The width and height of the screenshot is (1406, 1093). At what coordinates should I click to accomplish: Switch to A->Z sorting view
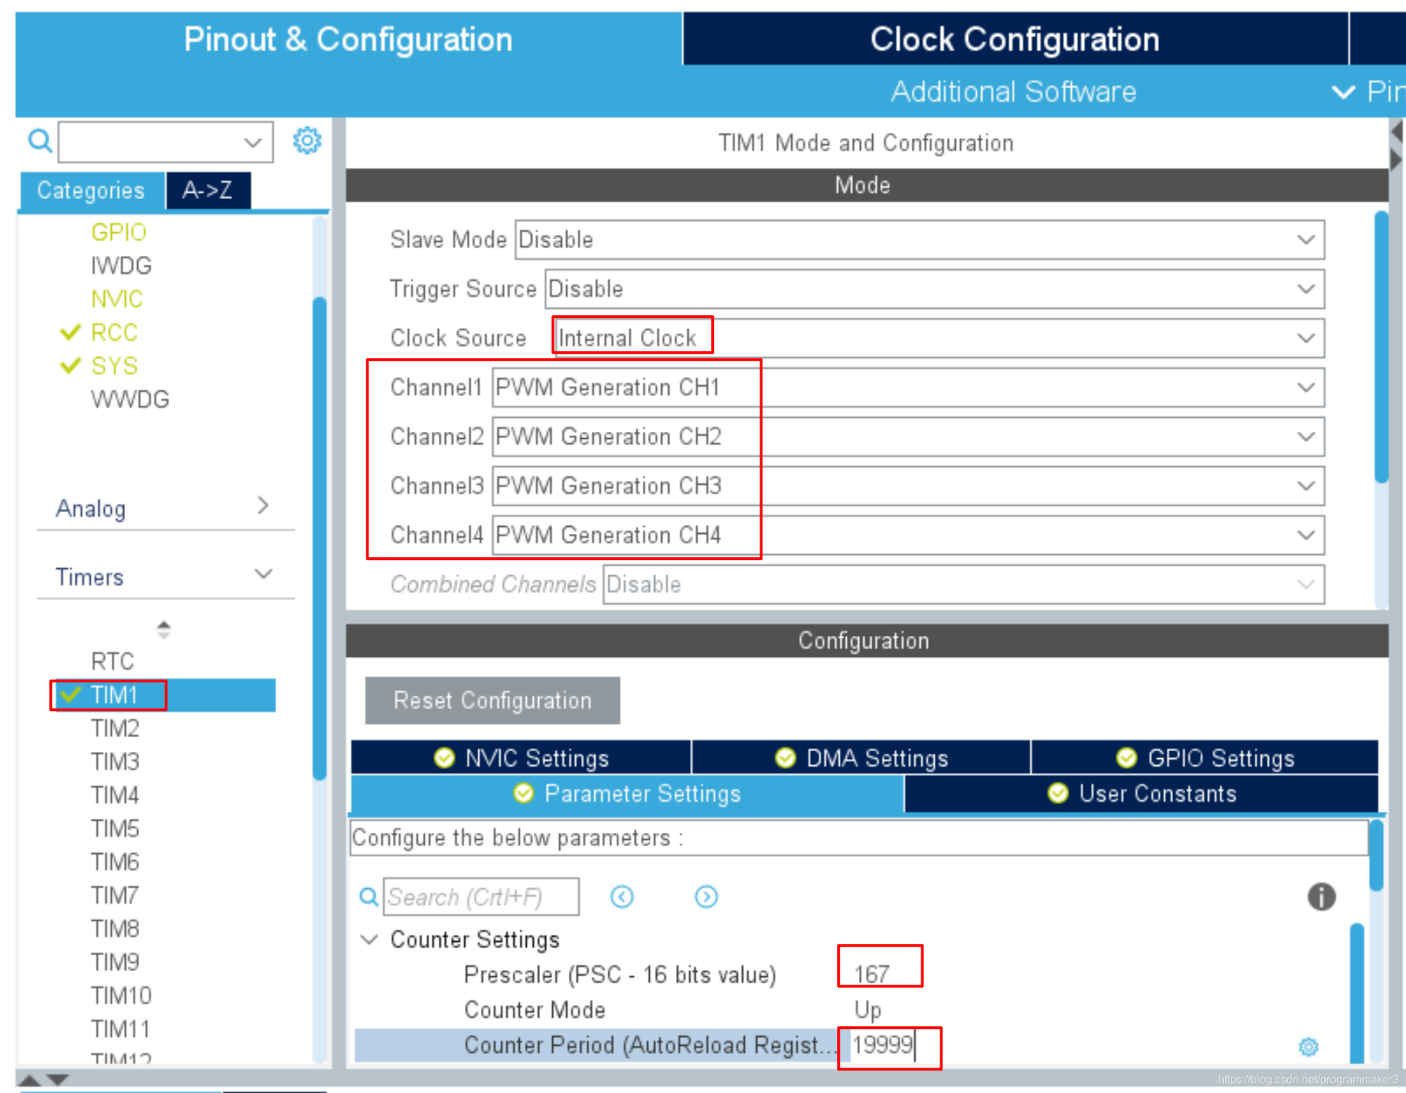[x=207, y=191]
